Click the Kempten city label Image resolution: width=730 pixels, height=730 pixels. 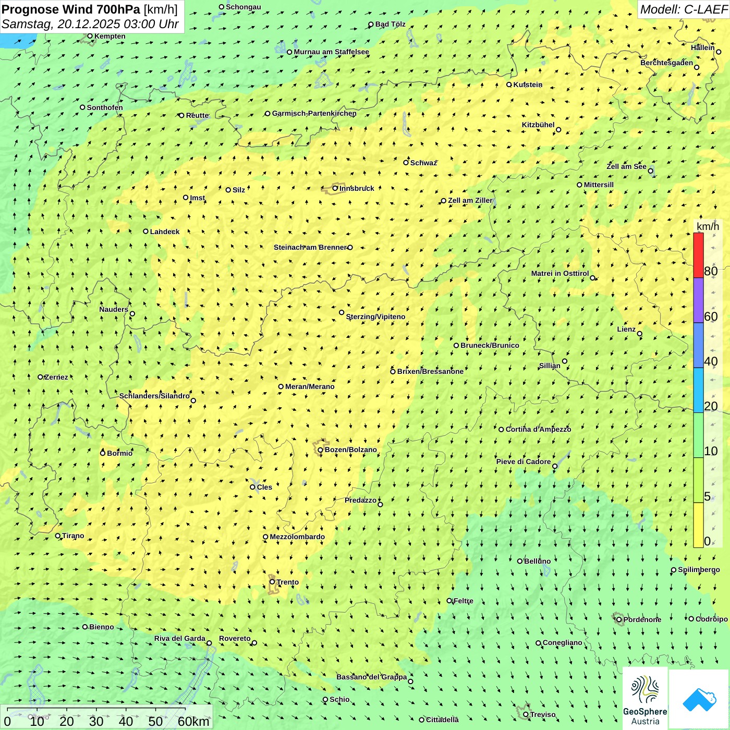[x=110, y=36]
